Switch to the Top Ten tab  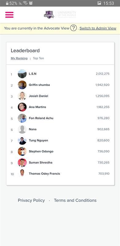click(x=38, y=58)
